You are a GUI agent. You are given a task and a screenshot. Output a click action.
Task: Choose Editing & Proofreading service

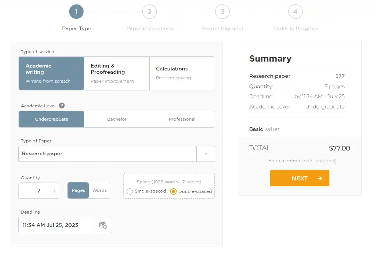coord(116,73)
